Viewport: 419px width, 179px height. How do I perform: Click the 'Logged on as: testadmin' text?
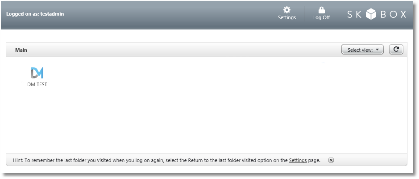coord(35,14)
